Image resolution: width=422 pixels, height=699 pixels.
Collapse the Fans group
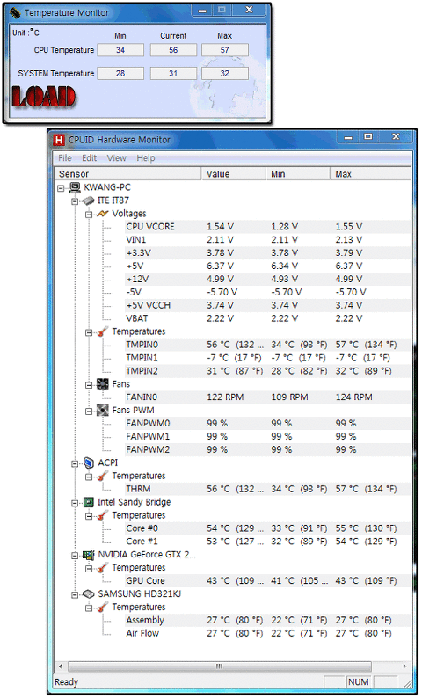(x=89, y=385)
